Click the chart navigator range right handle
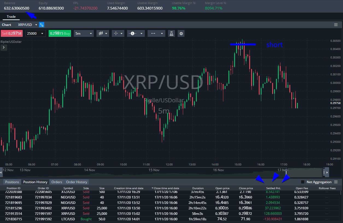343x223 pixels. pyautogui.click(x=324, y=172)
